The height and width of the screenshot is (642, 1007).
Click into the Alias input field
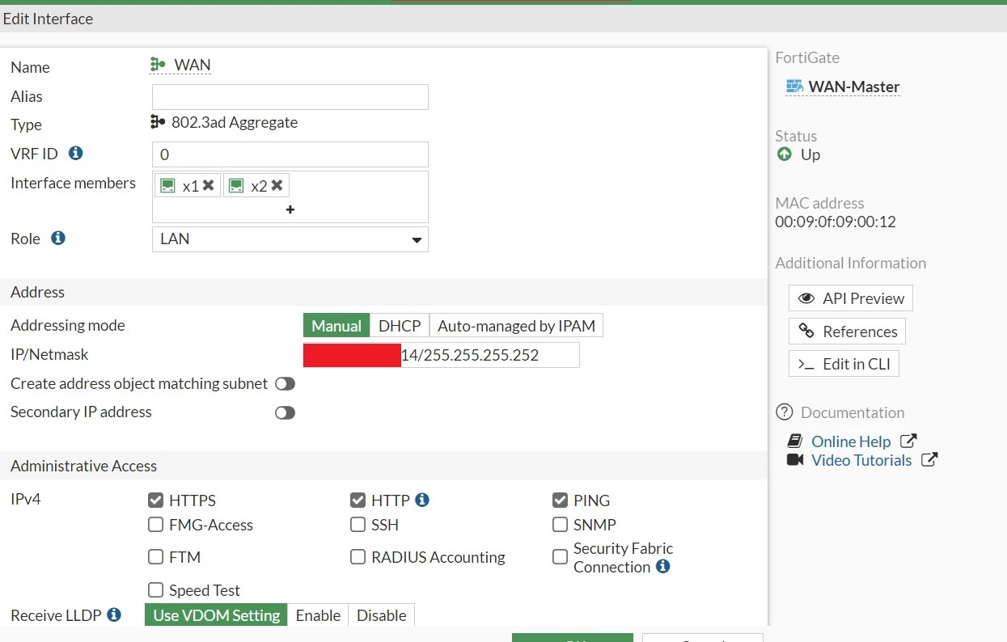coord(290,97)
